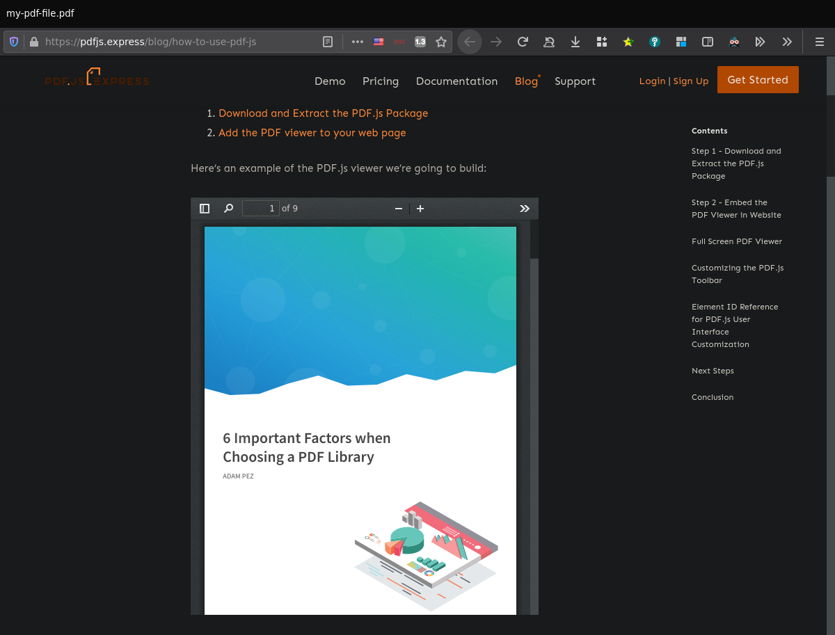The image size is (835, 635).
Task: Reload the current page
Action: point(523,42)
